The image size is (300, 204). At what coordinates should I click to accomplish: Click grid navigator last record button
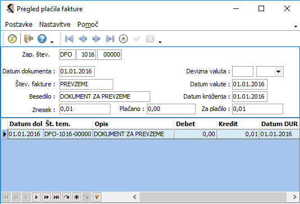(x=57, y=197)
